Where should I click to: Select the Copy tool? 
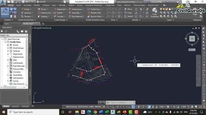128,13
